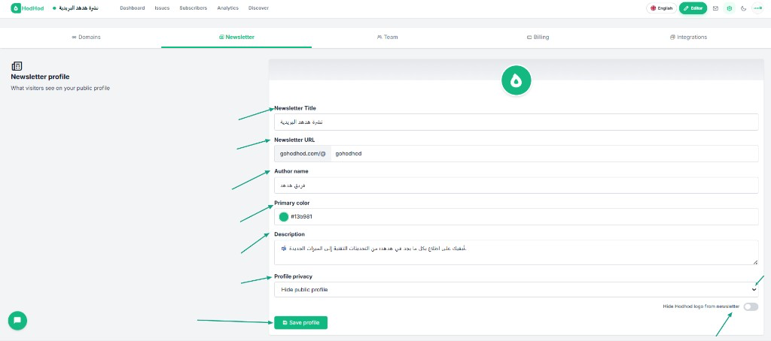Switch language using English button
Image resolution: width=771 pixels, height=341 pixels.
pyautogui.click(x=661, y=8)
